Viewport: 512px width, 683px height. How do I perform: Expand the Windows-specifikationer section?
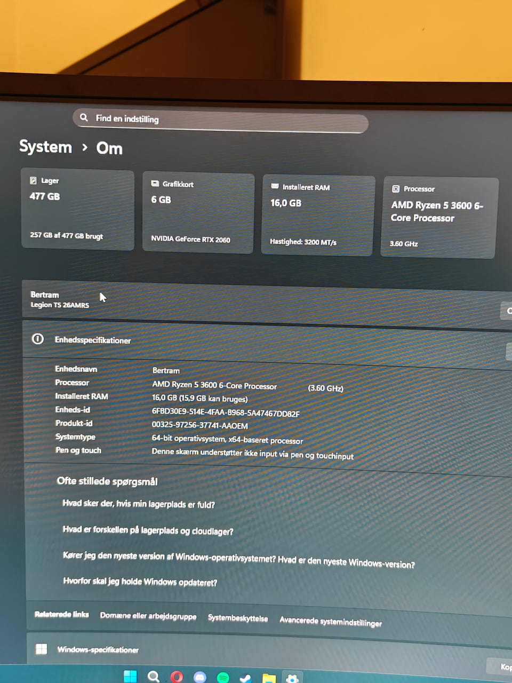[x=267, y=650]
